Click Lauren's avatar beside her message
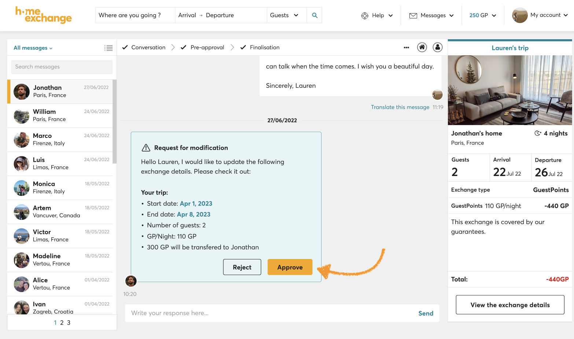 click(x=437, y=95)
